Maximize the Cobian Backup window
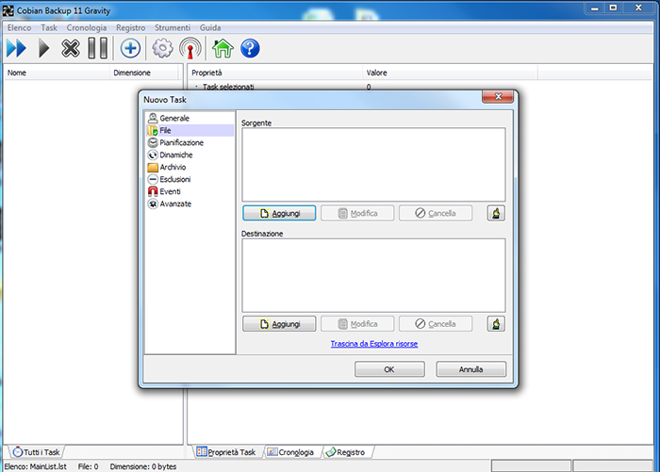This screenshot has width=660, height=472. [x=613, y=8]
